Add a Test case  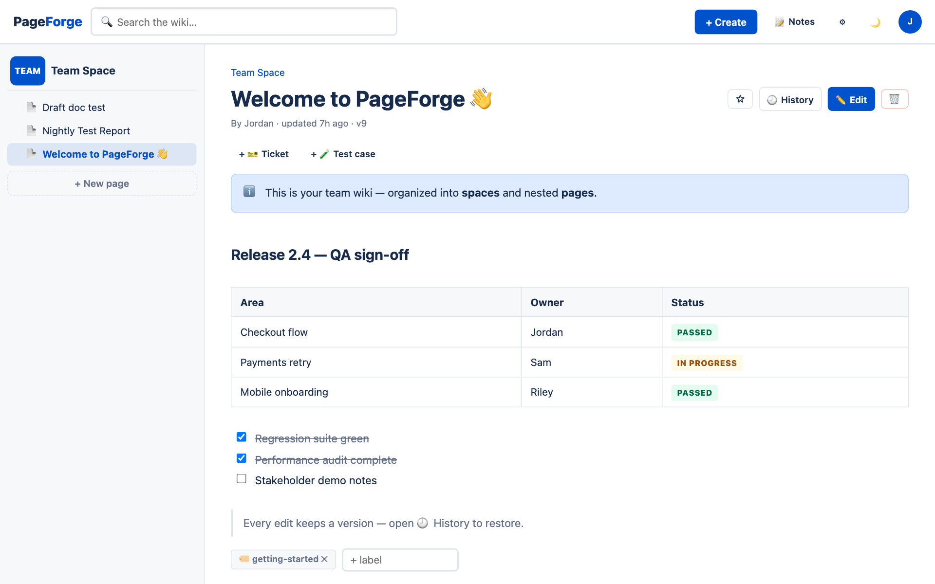[343, 154]
